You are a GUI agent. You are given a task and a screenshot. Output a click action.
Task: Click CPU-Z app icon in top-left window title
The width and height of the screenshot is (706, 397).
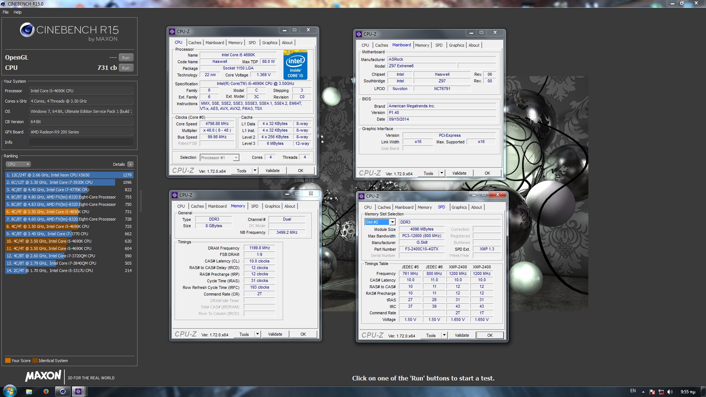click(x=172, y=32)
